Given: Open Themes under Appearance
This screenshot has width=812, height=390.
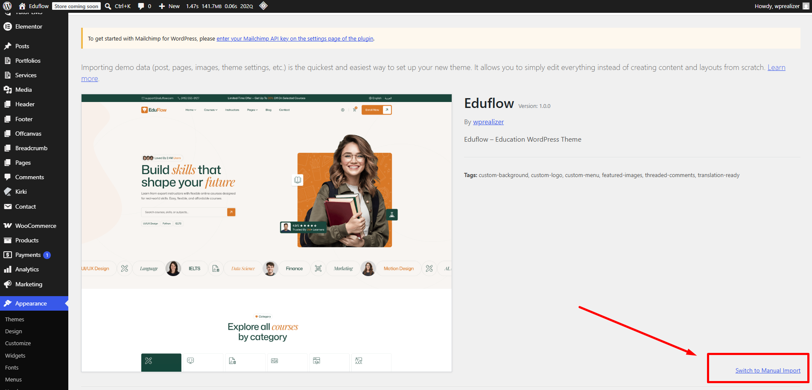Looking at the screenshot, I should point(15,319).
